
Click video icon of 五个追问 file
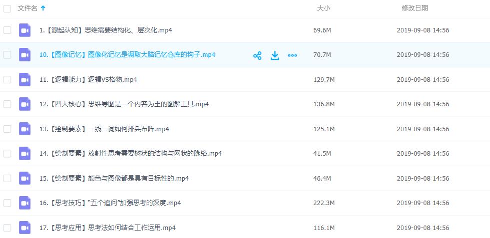(x=25, y=203)
